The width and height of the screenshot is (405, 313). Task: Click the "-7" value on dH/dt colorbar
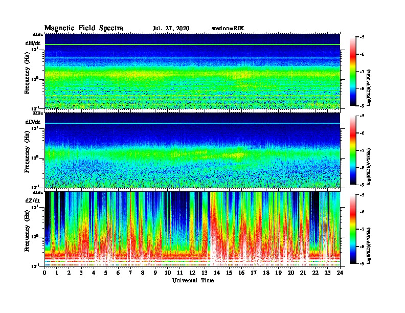click(x=362, y=72)
